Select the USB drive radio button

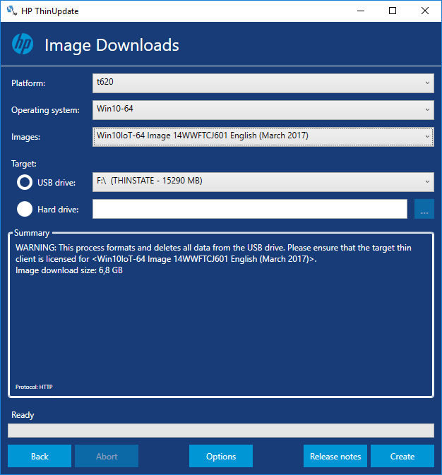[x=25, y=182]
